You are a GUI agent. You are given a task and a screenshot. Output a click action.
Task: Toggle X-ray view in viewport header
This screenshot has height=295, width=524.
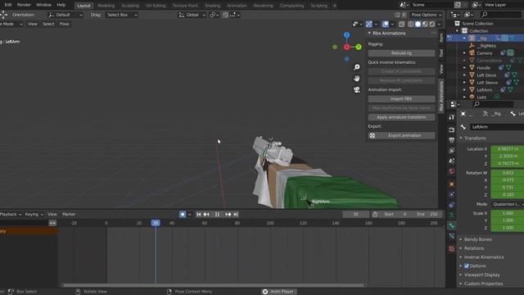pyautogui.click(x=401, y=24)
